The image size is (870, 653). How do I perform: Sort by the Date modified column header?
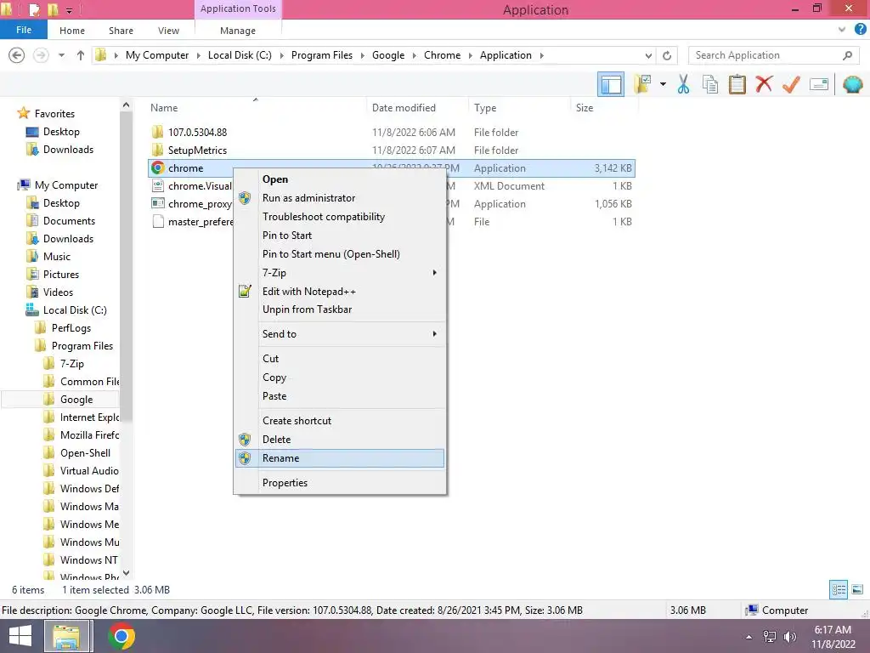(417, 108)
